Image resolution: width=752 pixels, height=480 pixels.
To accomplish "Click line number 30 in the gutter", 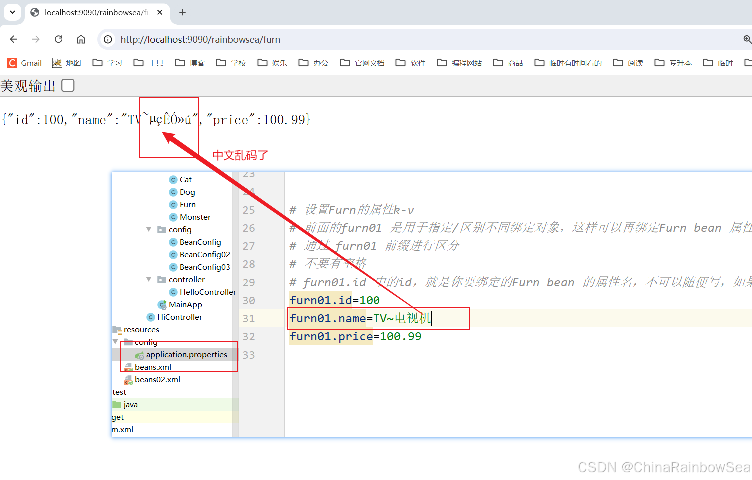I will (249, 300).
